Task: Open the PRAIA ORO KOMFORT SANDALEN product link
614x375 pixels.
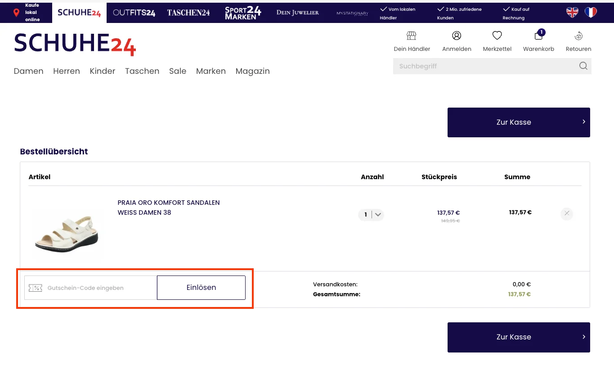Action: (x=168, y=203)
